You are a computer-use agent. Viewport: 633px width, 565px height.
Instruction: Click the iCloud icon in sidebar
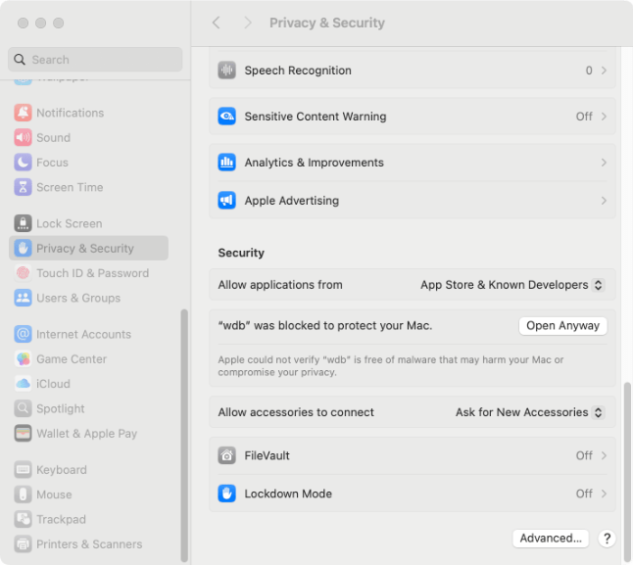coord(23,384)
